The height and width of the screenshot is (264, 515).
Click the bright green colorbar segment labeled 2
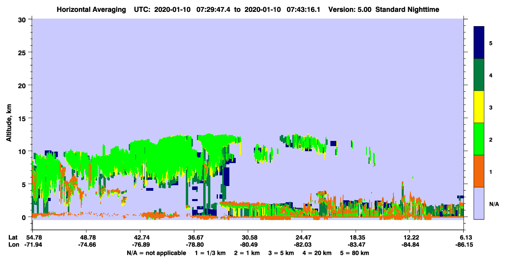[479, 139]
